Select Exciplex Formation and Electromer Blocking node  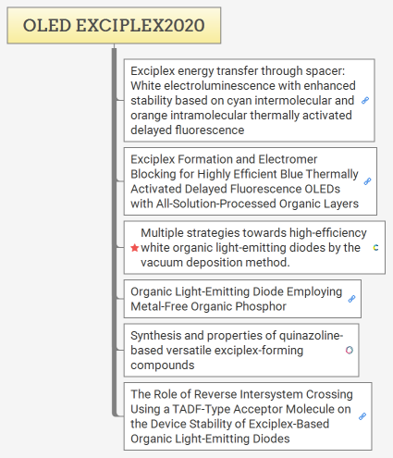[x=251, y=181]
